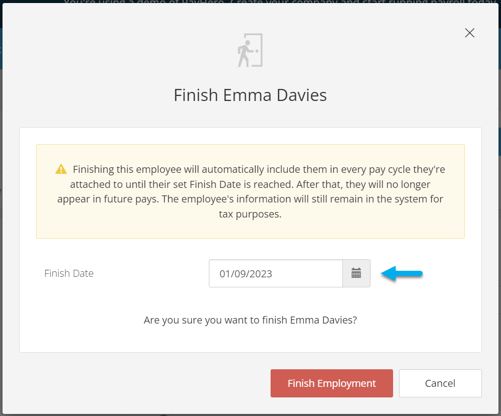Viewport: 501px width, 416px height.
Task: Click the employee exiting door icon
Action: pos(250,50)
